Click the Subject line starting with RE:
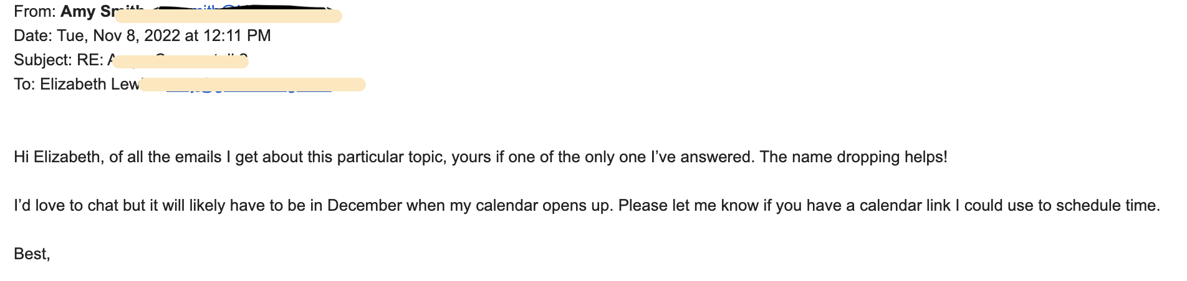The image size is (1187, 281). (131, 60)
